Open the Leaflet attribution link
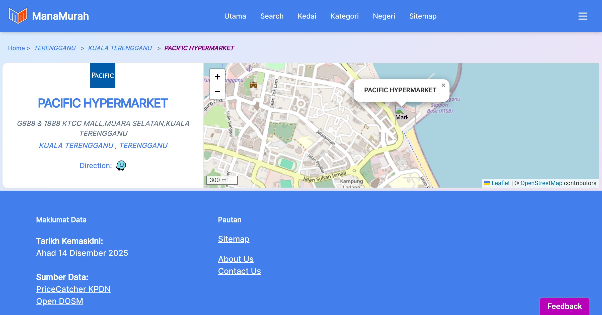 coord(500,183)
